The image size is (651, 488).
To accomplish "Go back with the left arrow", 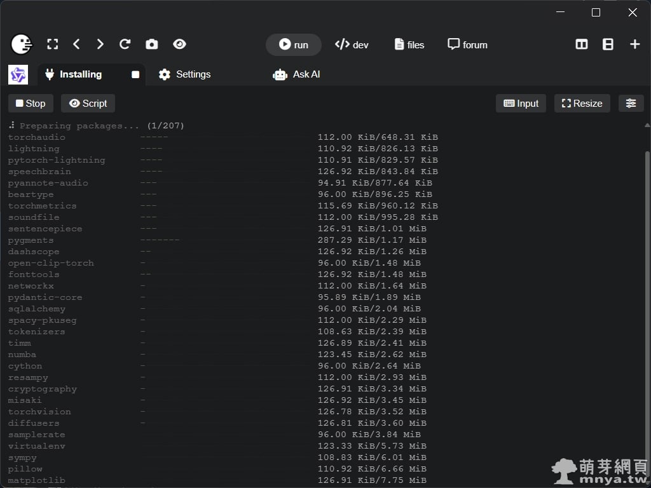I will pos(76,44).
